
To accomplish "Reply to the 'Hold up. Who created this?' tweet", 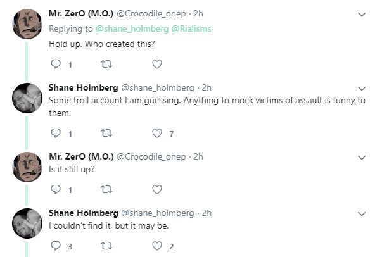I will [56, 64].
